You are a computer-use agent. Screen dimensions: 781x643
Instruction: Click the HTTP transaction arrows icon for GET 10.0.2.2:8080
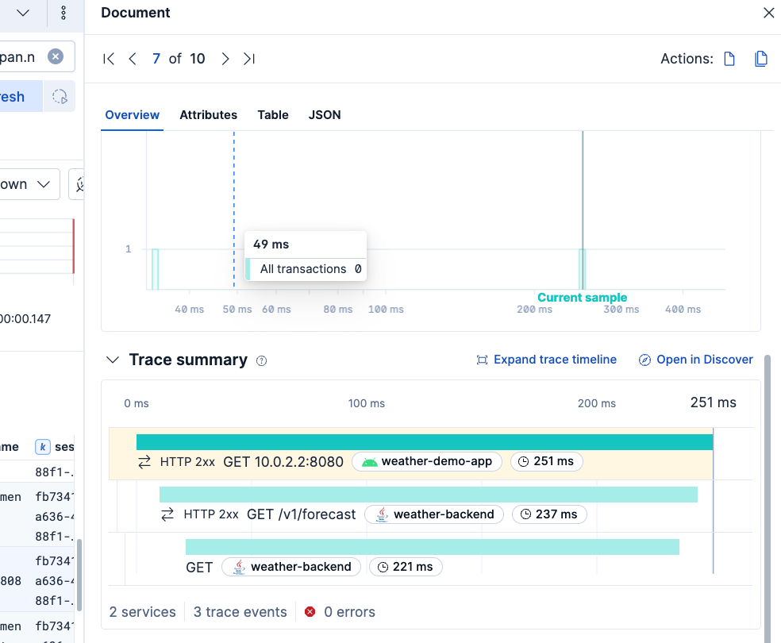tap(144, 462)
